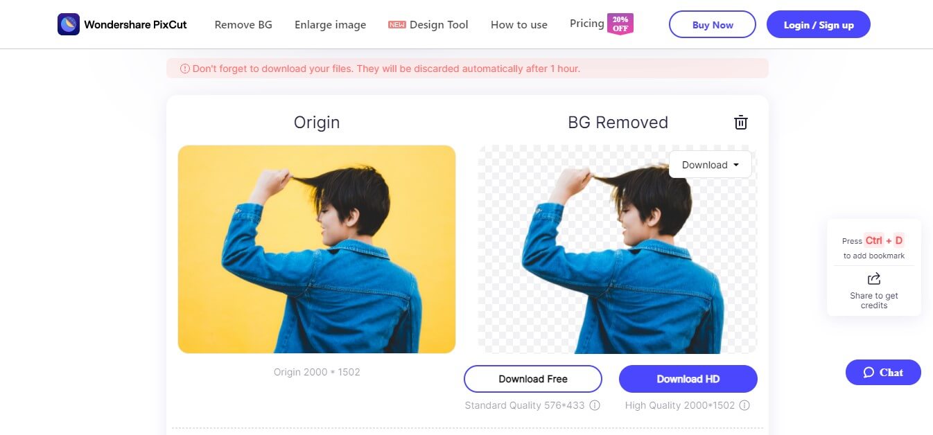Click the original photo thumbnail

(x=317, y=249)
